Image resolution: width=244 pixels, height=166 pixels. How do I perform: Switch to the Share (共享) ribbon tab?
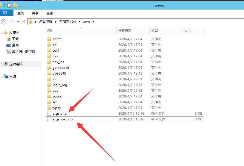(x=35, y=13)
